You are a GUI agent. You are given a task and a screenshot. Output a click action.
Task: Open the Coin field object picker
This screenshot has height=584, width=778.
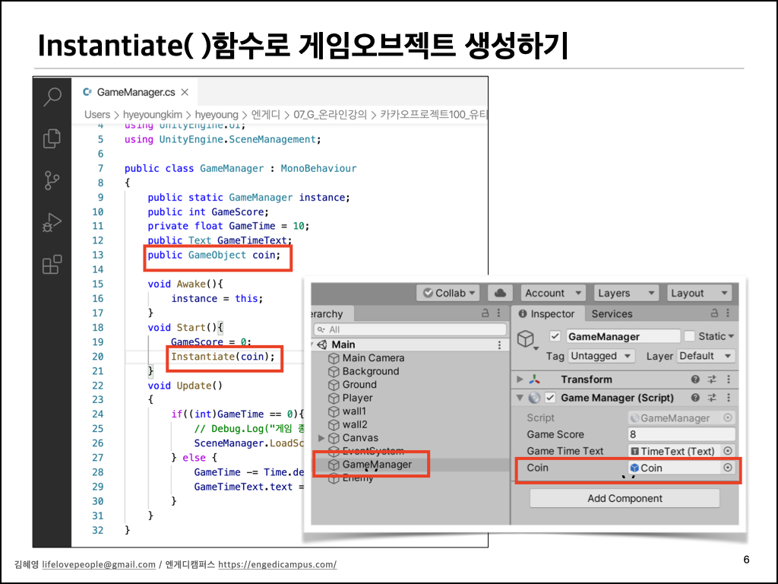(x=727, y=468)
